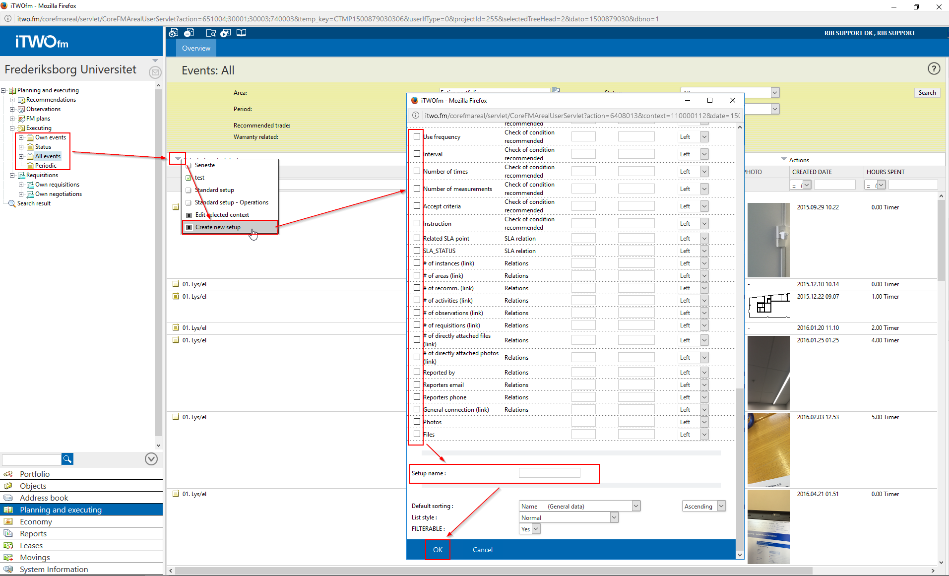Viewport: 949px width, 576px height.
Task: Click the Economy module icon
Action: coord(8,521)
